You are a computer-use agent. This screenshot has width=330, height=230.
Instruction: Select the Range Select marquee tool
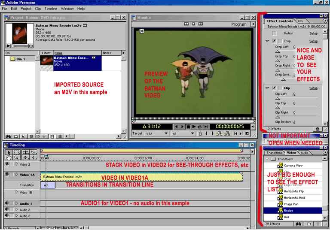(x=17, y=152)
